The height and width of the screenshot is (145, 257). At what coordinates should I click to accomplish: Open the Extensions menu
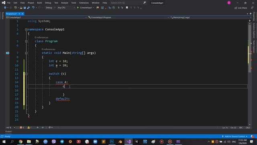click(x=84, y=3)
